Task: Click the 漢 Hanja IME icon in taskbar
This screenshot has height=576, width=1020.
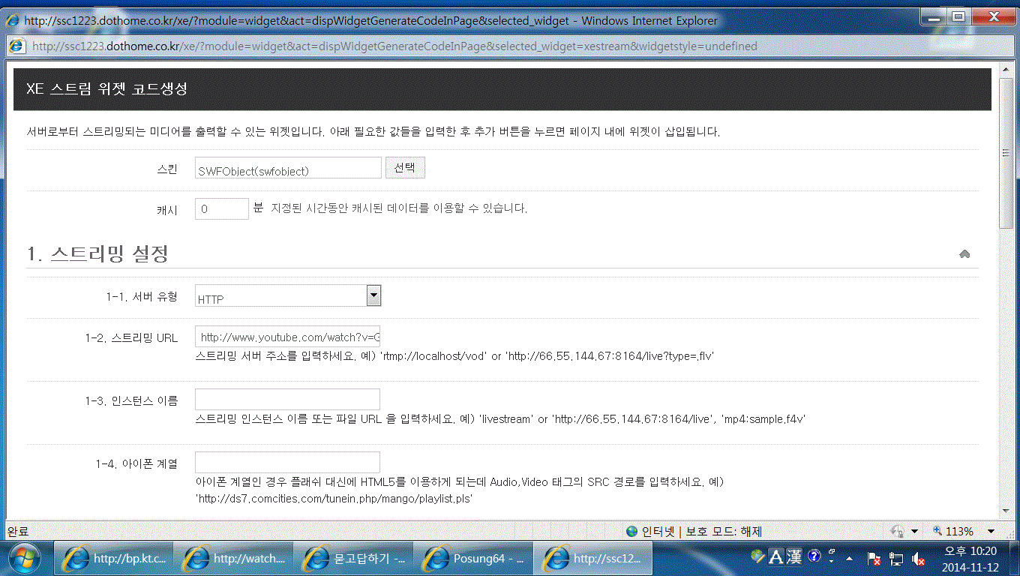Action: click(x=793, y=558)
